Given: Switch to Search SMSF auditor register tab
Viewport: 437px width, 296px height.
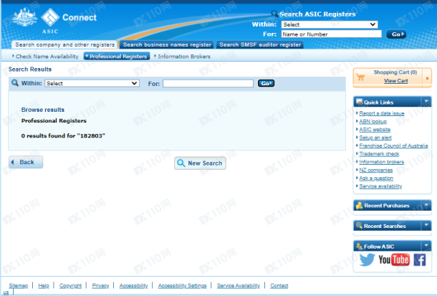Looking at the screenshot, I should pos(259,44).
